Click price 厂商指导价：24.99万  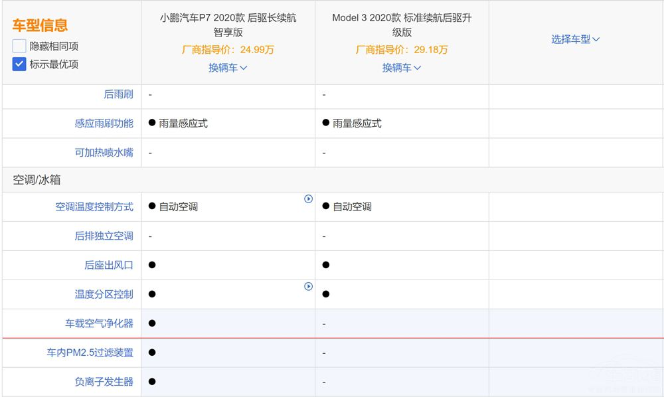(228, 50)
